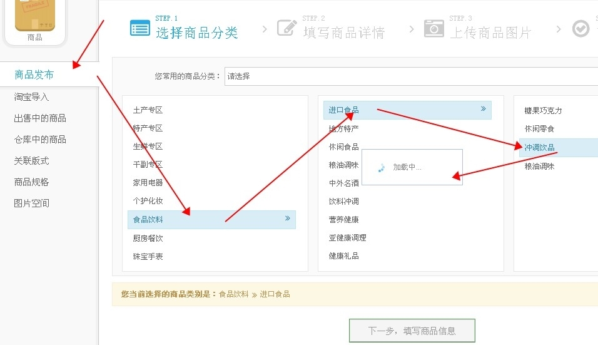Expand the 进口食品 double-arrow chevron

[x=483, y=109]
